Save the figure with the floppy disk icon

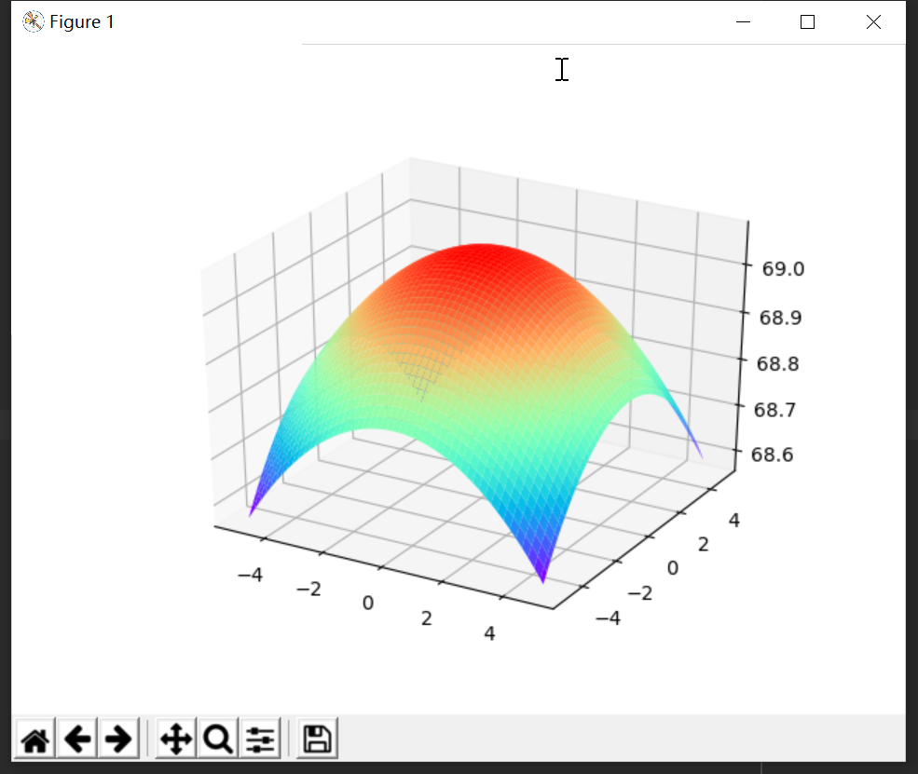[317, 739]
